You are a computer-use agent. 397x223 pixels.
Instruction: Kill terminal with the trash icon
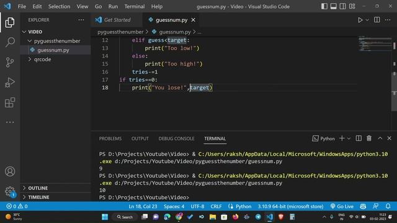tap(369, 138)
